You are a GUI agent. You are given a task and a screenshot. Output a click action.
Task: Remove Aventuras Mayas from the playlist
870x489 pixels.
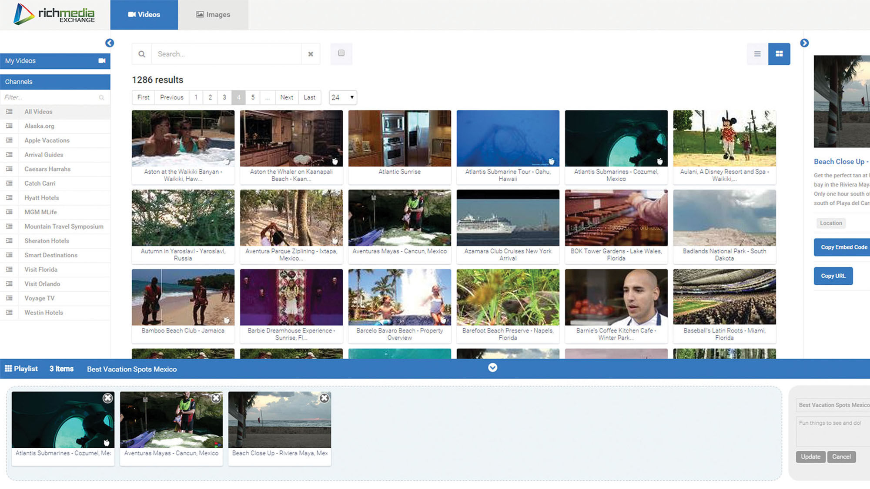point(216,398)
